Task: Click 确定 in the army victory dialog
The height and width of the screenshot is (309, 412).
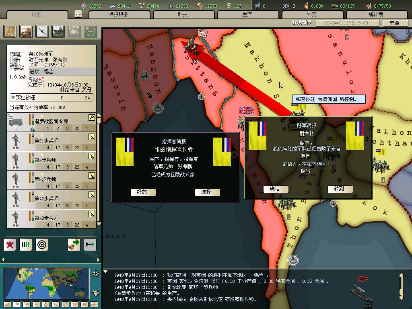Action: [276, 189]
